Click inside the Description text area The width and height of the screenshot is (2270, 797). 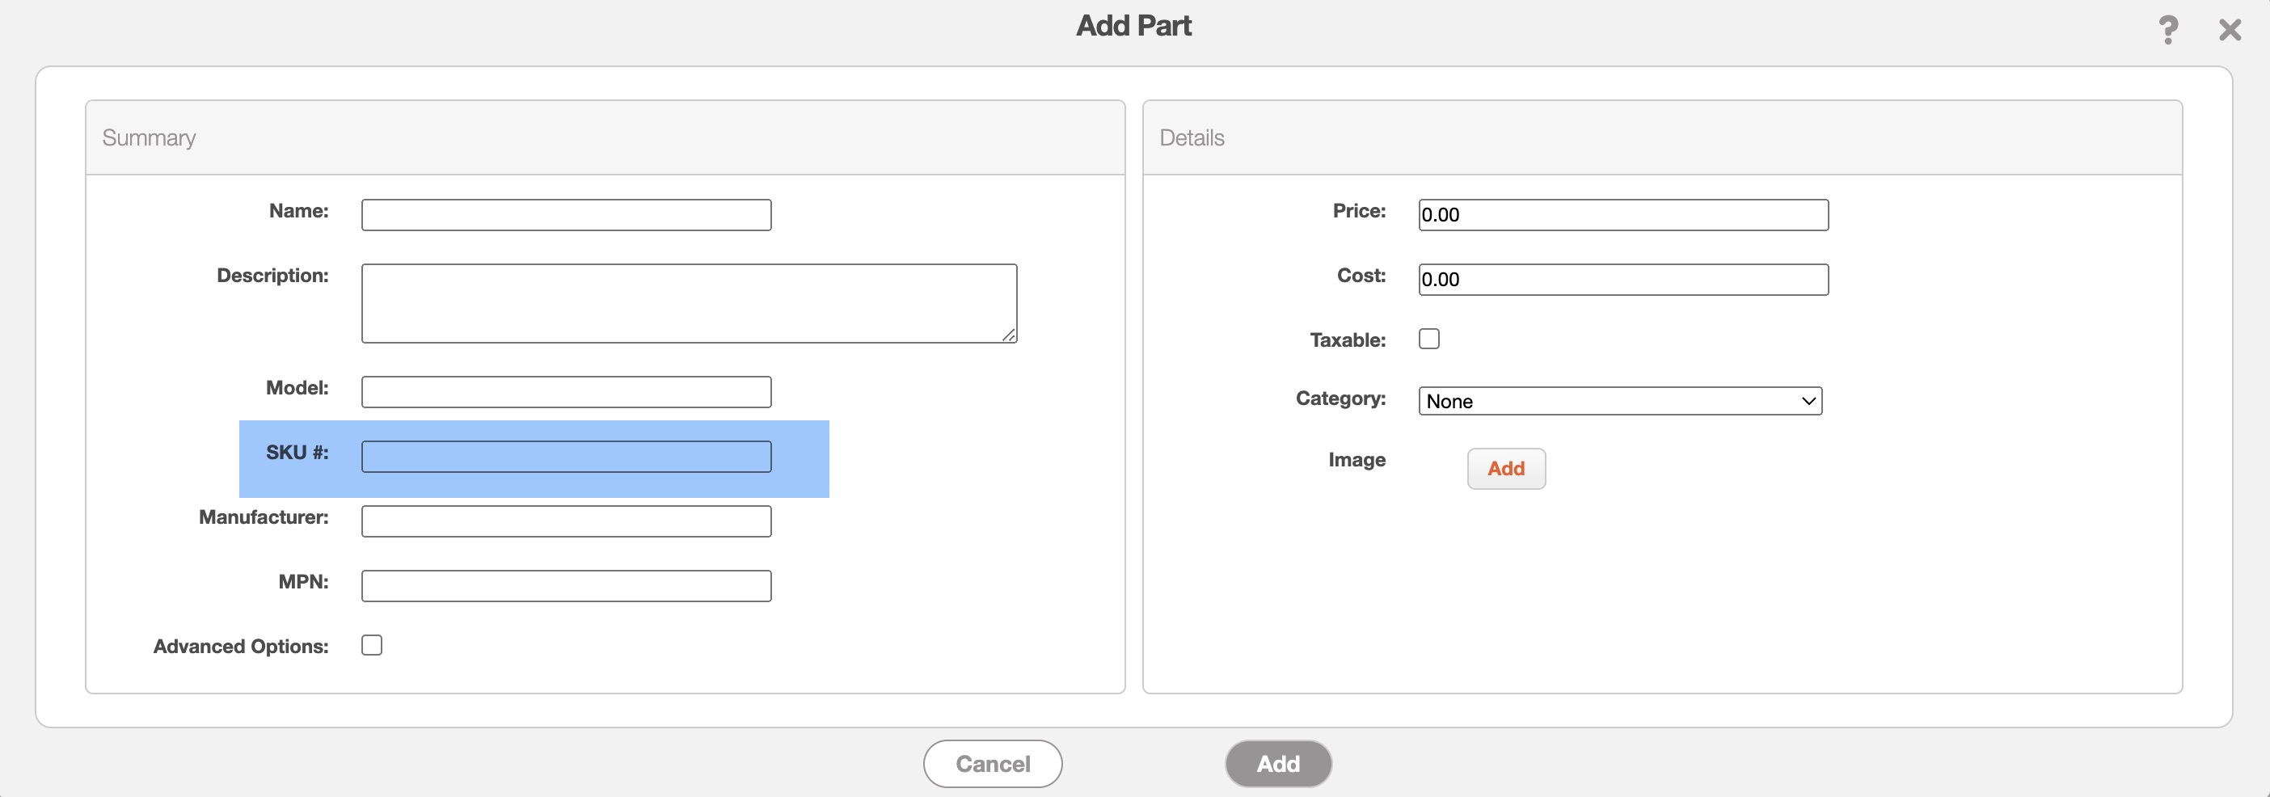(688, 303)
